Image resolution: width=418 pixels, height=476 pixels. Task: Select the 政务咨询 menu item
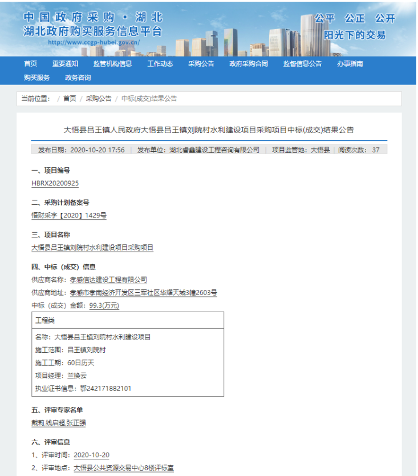click(78, 78)
